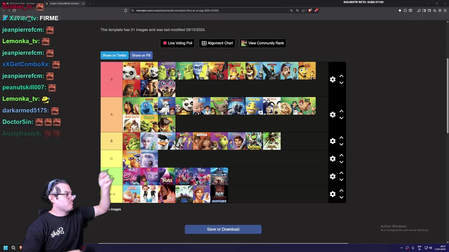Screen dimensions: 449x252
Task: Share tier list on Twitter
Action: tap(114, 55)
